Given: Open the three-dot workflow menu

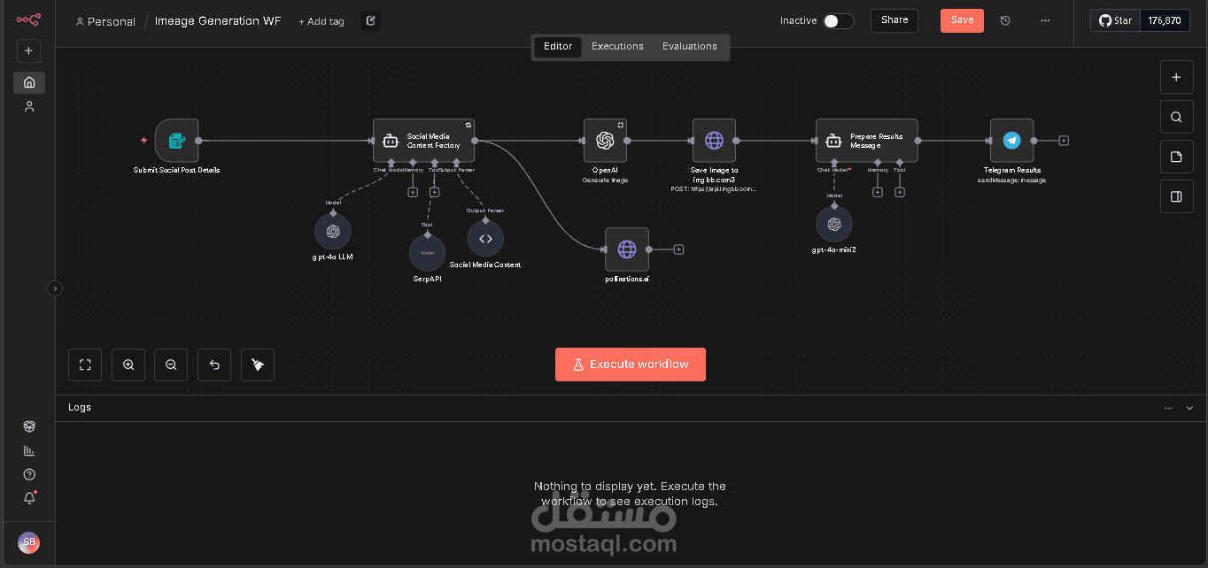Looking at the screenshot, I should pos(1045,20).
